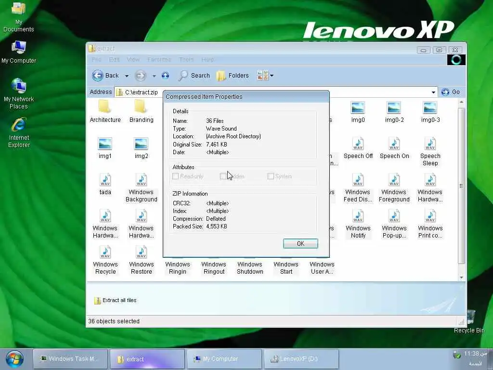Screen dimensions: 493x370
Task: Go up one folder level icon
Action: point(166,76)
